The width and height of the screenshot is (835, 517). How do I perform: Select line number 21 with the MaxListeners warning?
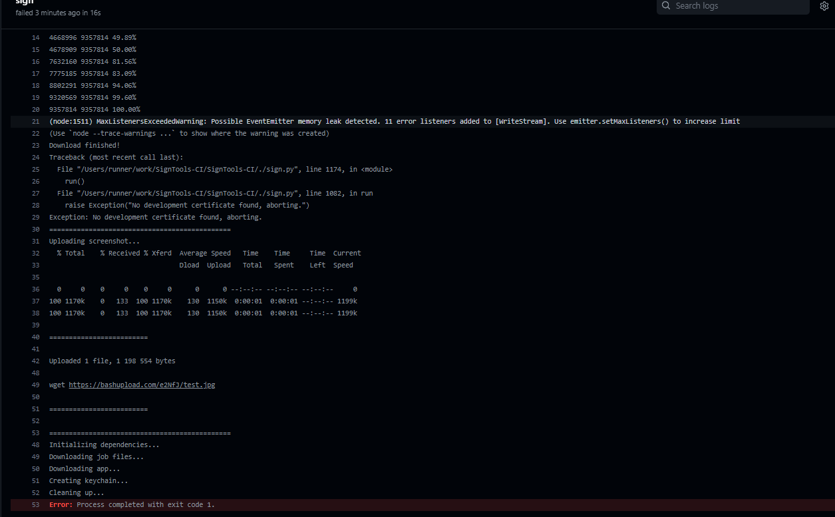(35, 121)
